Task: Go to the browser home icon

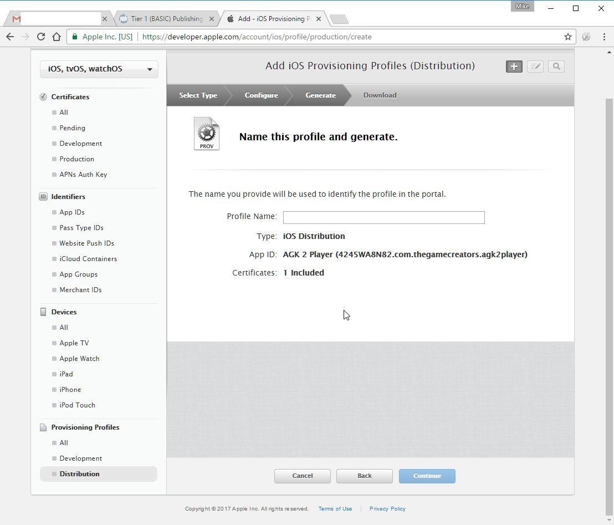Action: tap(57, 37)
